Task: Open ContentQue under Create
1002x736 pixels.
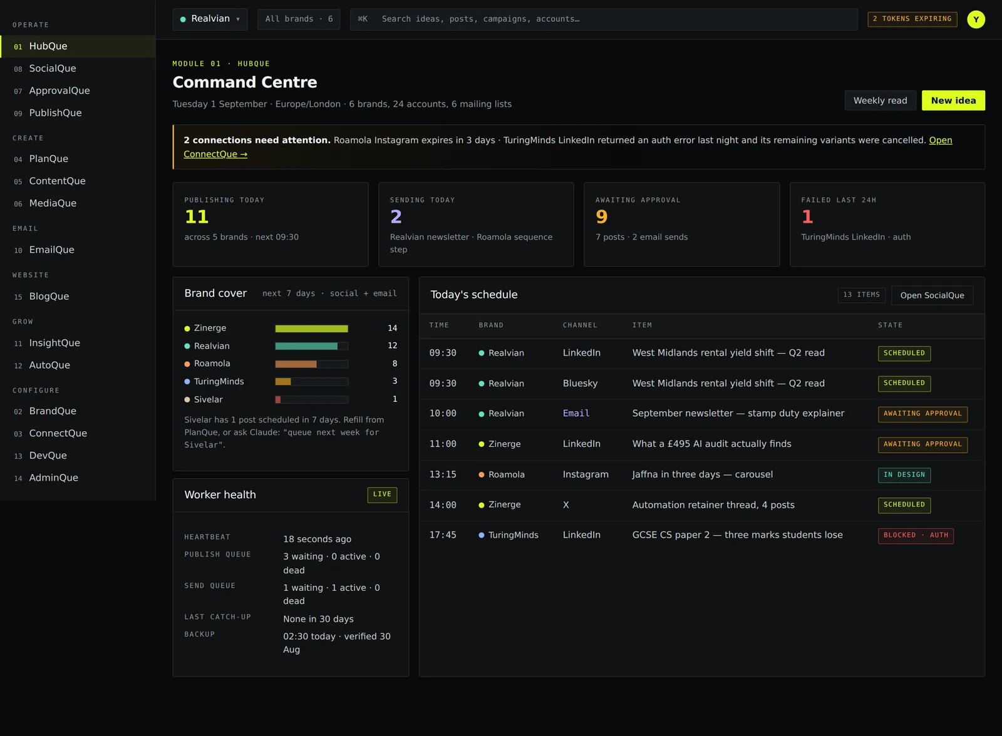Action: pyautogui.click(x=78, y=181)
